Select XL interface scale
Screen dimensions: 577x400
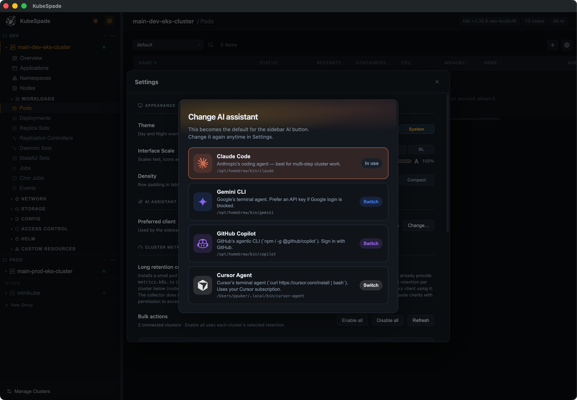pyautogui.click(x=421, y=149)
